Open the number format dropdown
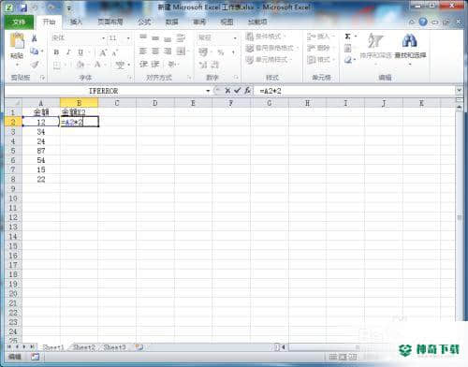 pyautogui.click(x=235, y=38)
